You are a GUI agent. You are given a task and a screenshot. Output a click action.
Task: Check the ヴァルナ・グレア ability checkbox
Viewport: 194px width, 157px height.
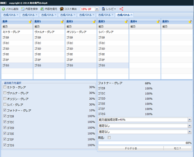5,93
